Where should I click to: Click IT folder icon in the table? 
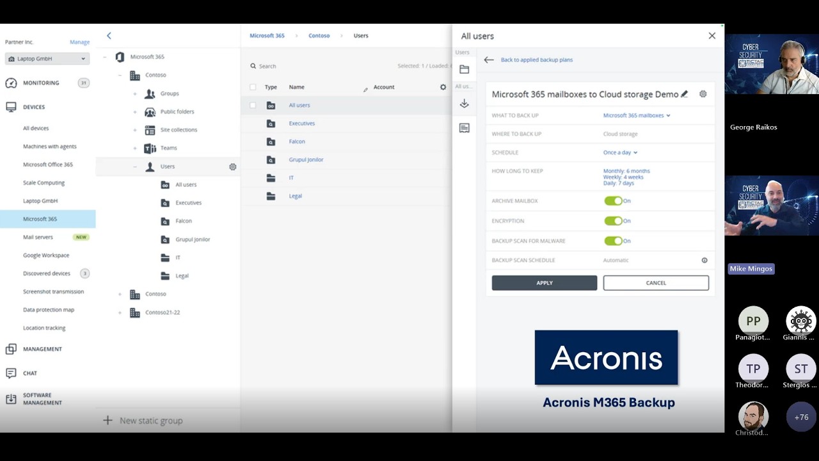271,178
